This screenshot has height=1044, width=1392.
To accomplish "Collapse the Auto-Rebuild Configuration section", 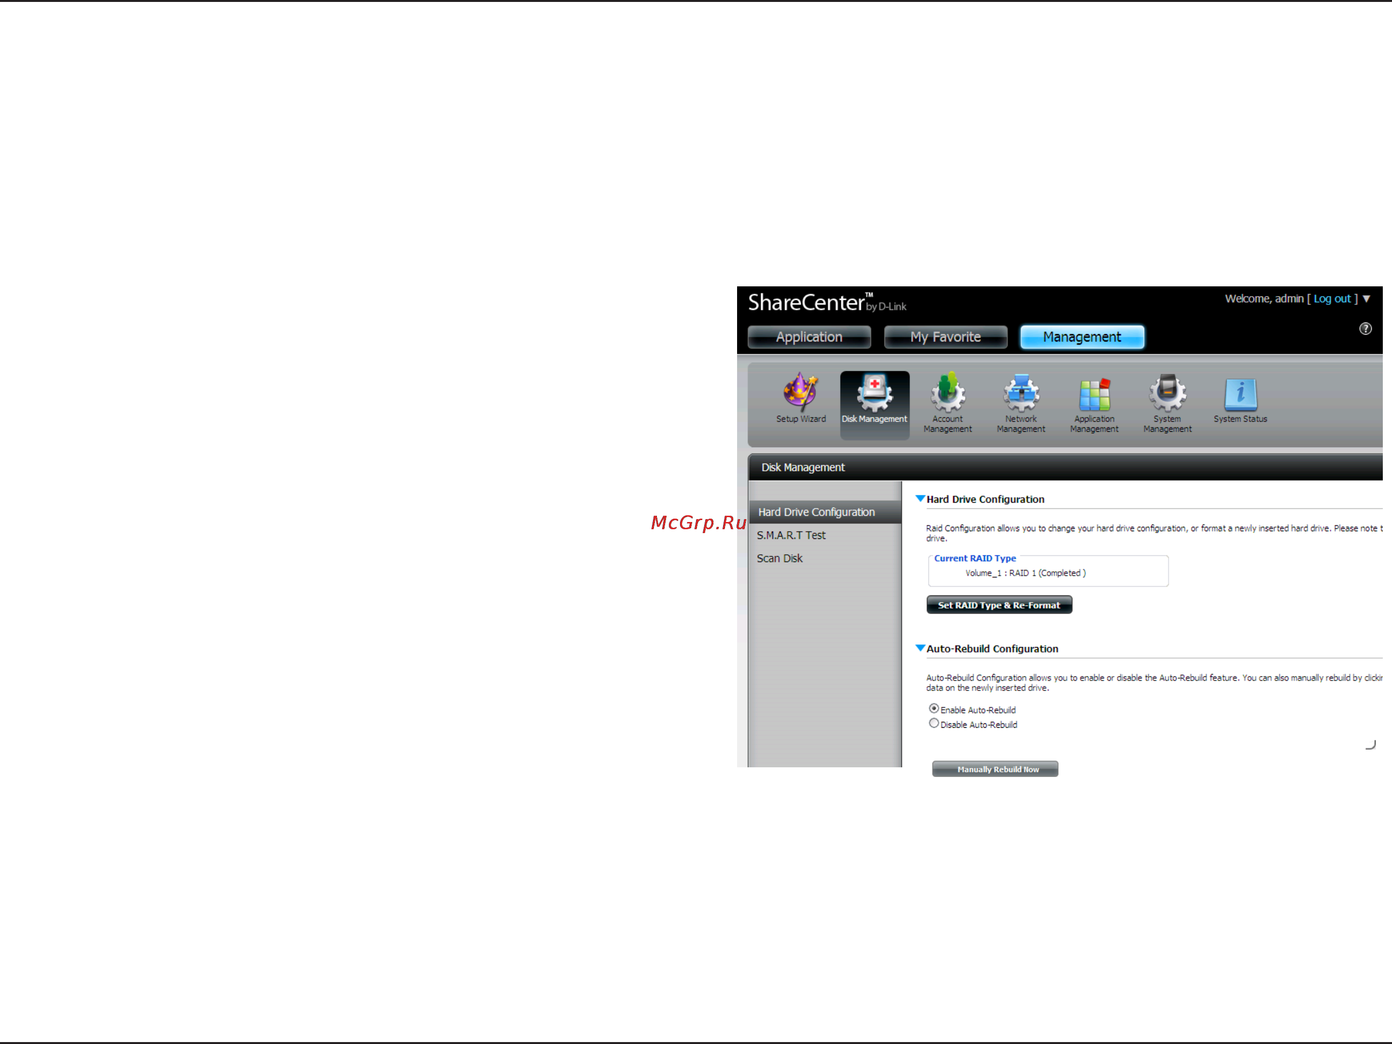I will pyautogui.click(x=920, y=648).
